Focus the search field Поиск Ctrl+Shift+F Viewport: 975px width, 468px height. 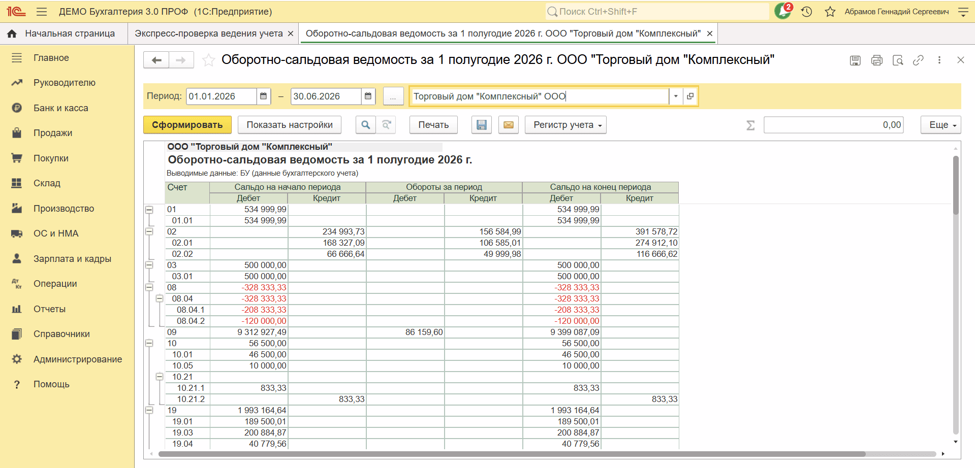point(657,12)
